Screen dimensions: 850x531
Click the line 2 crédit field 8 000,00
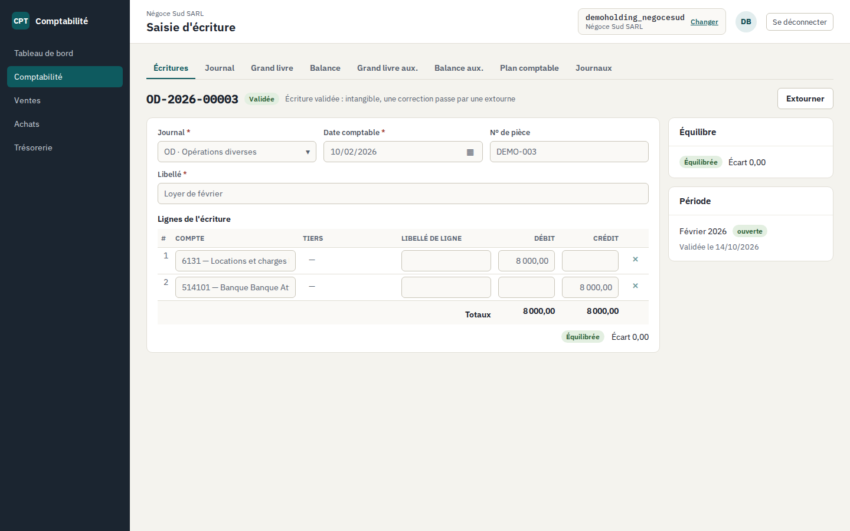590,287
